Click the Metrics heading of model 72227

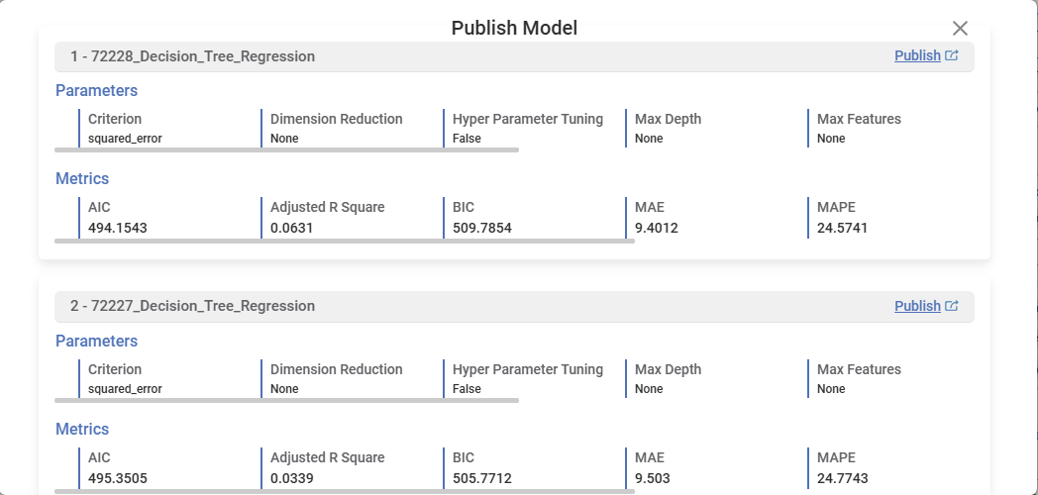pyautogui.click(x=82, y=430)
